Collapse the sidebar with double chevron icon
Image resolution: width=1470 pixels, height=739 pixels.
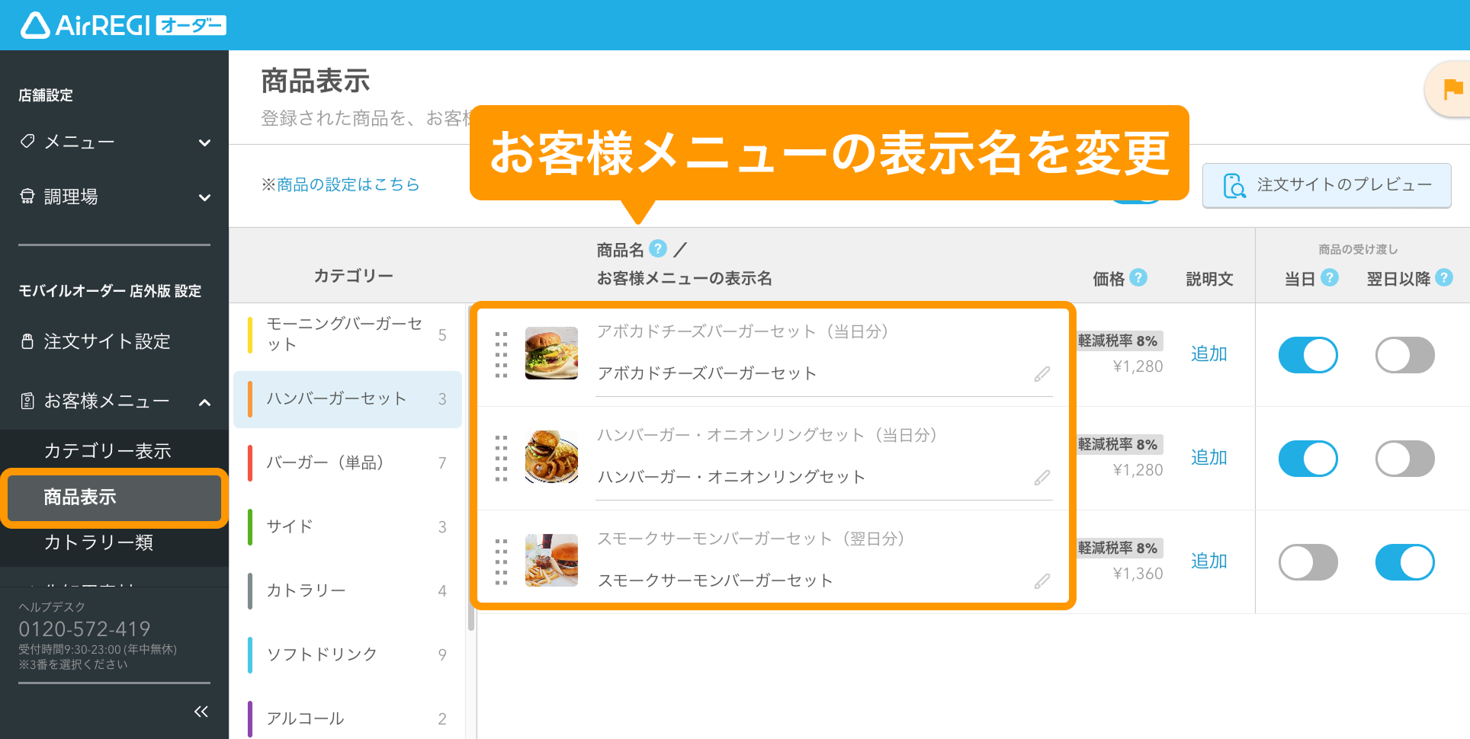[x=201, y=712]
